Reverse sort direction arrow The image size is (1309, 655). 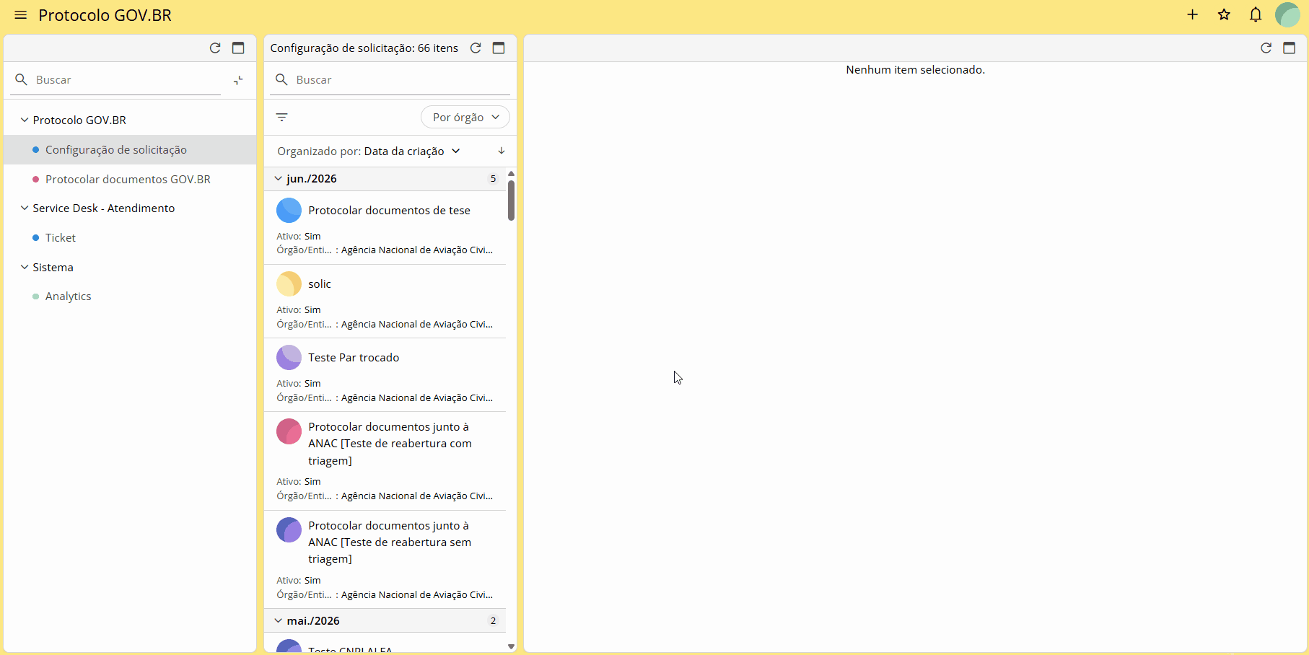click(502, 151)
